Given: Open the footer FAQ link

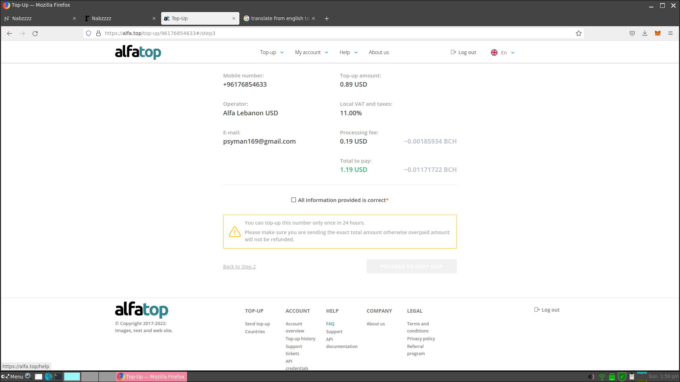Looking at the screenshot, I should click(330, 324).
